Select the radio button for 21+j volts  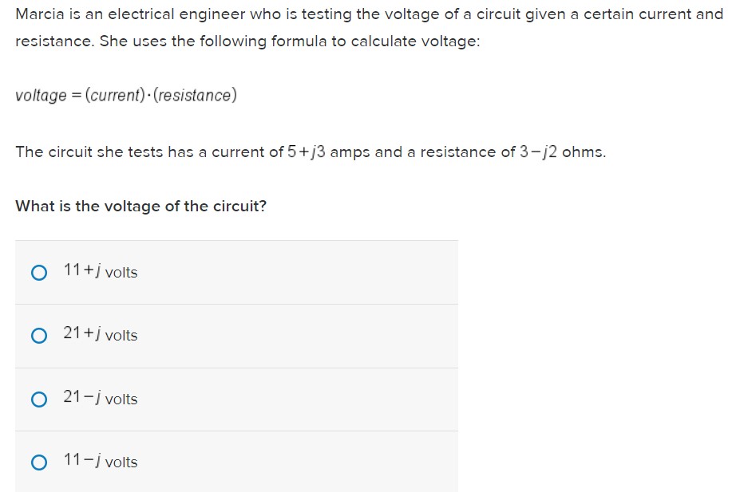point(38,335)
